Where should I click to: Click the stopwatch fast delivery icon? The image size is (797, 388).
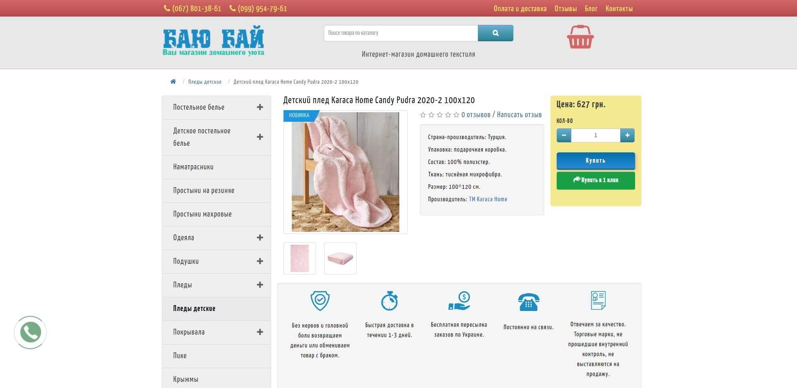coord(389,301)
